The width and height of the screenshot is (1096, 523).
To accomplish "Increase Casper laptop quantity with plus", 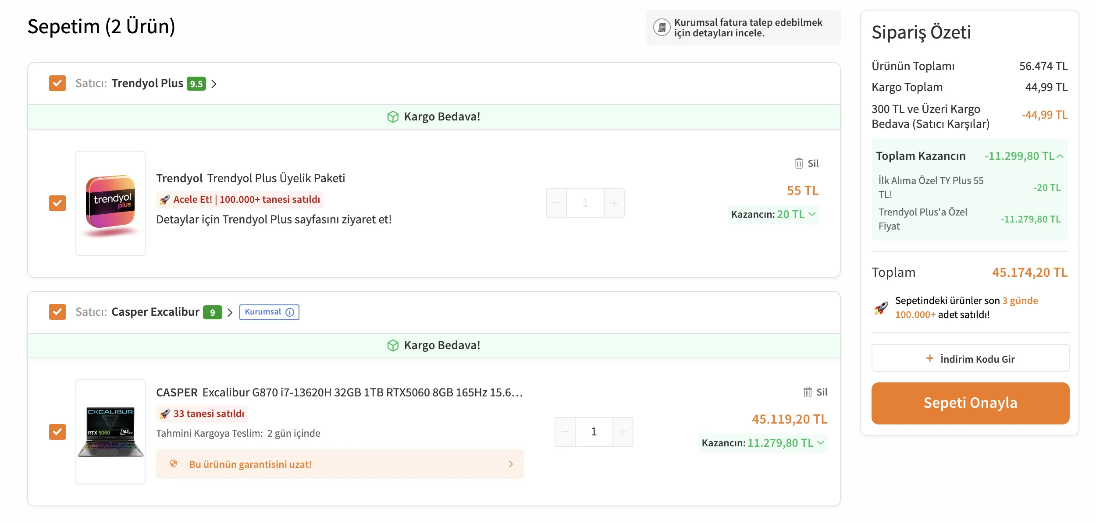I will coord(623,432).
